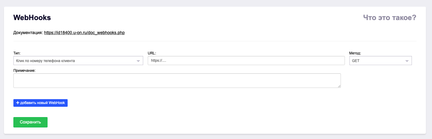This screenshot has width=432, height=139.
Task: Click the 'Метод:' field label
Action: (355, 53)
